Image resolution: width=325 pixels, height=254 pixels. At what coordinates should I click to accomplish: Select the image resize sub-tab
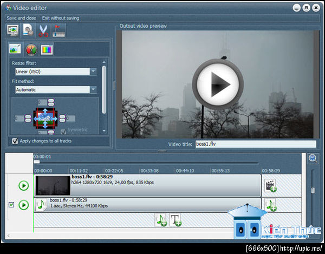(x=15, y=49)
